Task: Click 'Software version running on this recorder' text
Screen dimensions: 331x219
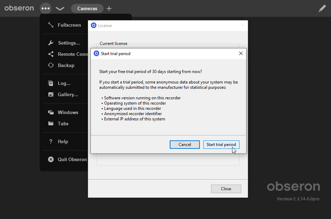Action: point(142,98)
